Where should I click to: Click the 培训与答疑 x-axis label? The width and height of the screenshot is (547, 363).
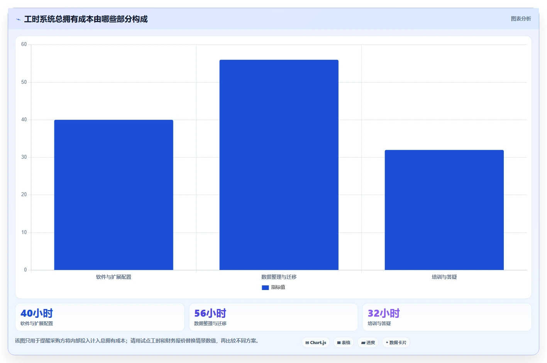444,277
